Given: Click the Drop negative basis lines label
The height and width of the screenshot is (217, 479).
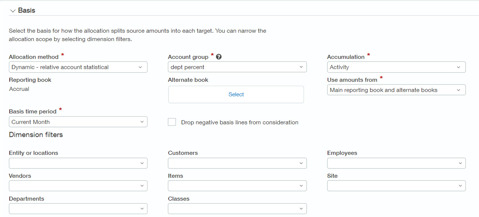Looking at the screenshot, I should point(239,122).
